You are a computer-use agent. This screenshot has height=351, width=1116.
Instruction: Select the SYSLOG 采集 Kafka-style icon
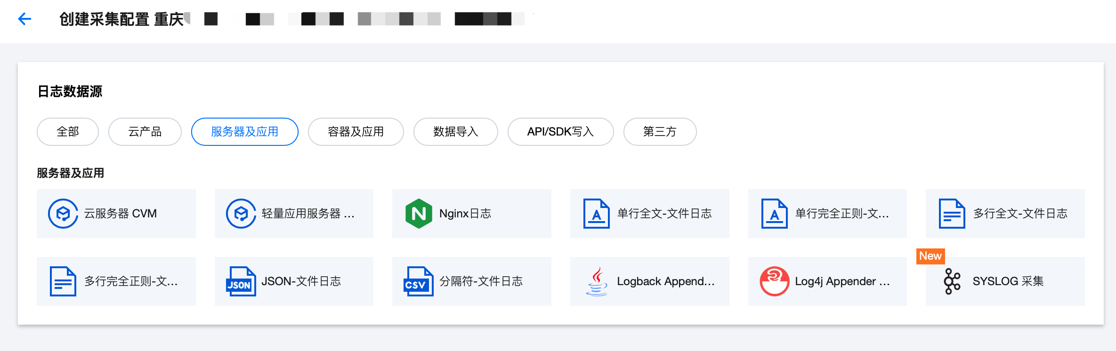click(952, 281)
